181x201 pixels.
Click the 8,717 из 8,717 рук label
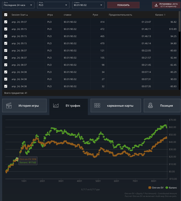click(90, 190)
